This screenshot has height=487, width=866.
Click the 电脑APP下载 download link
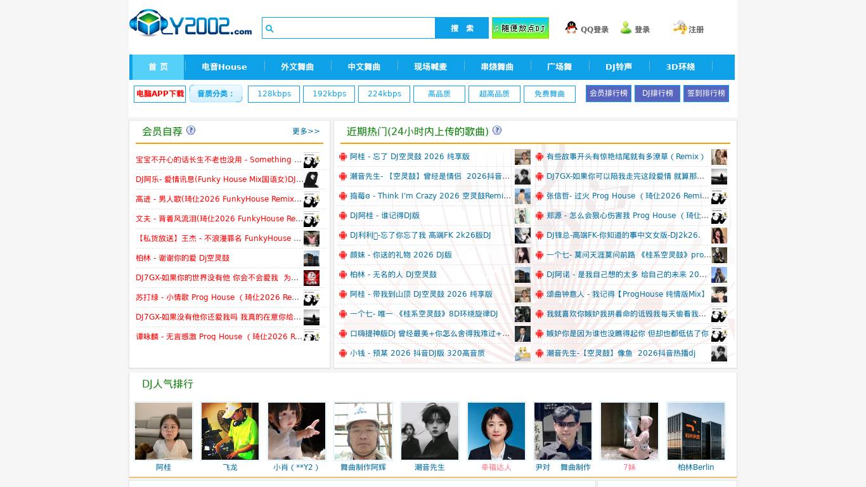pyautogui.click(x=160, y=94)
